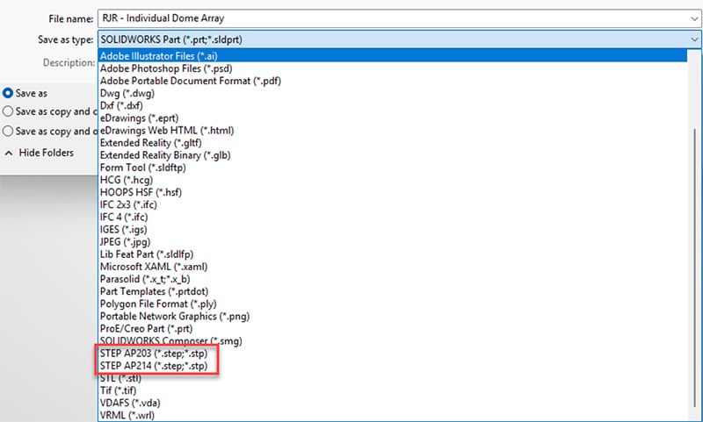
Task: Collapse folders with Hide Folders button
Action: [x=40, y=153]
